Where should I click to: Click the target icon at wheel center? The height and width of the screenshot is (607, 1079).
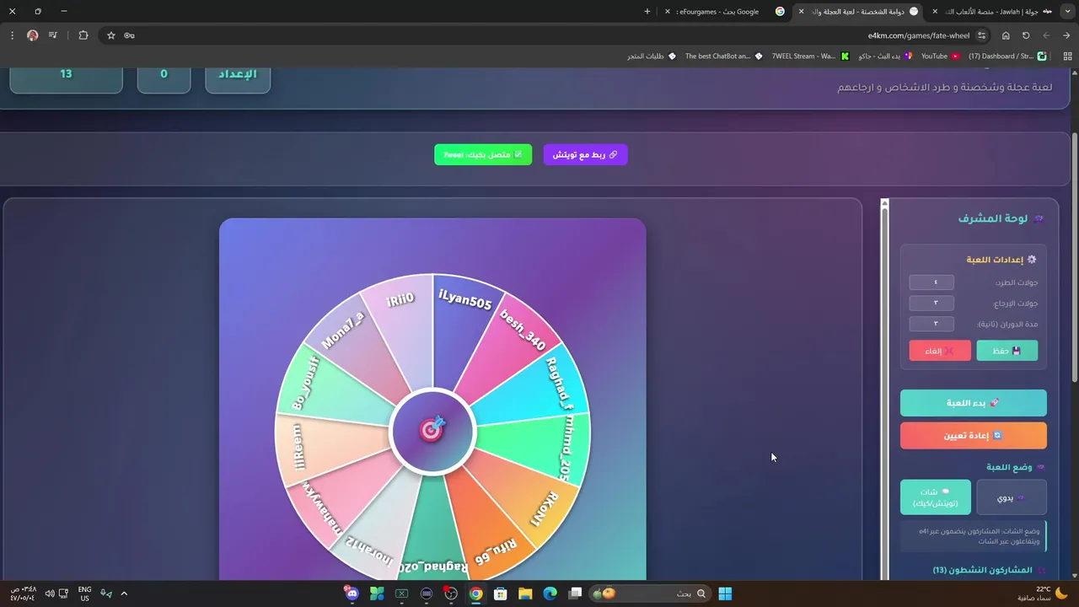pos(432,431)
